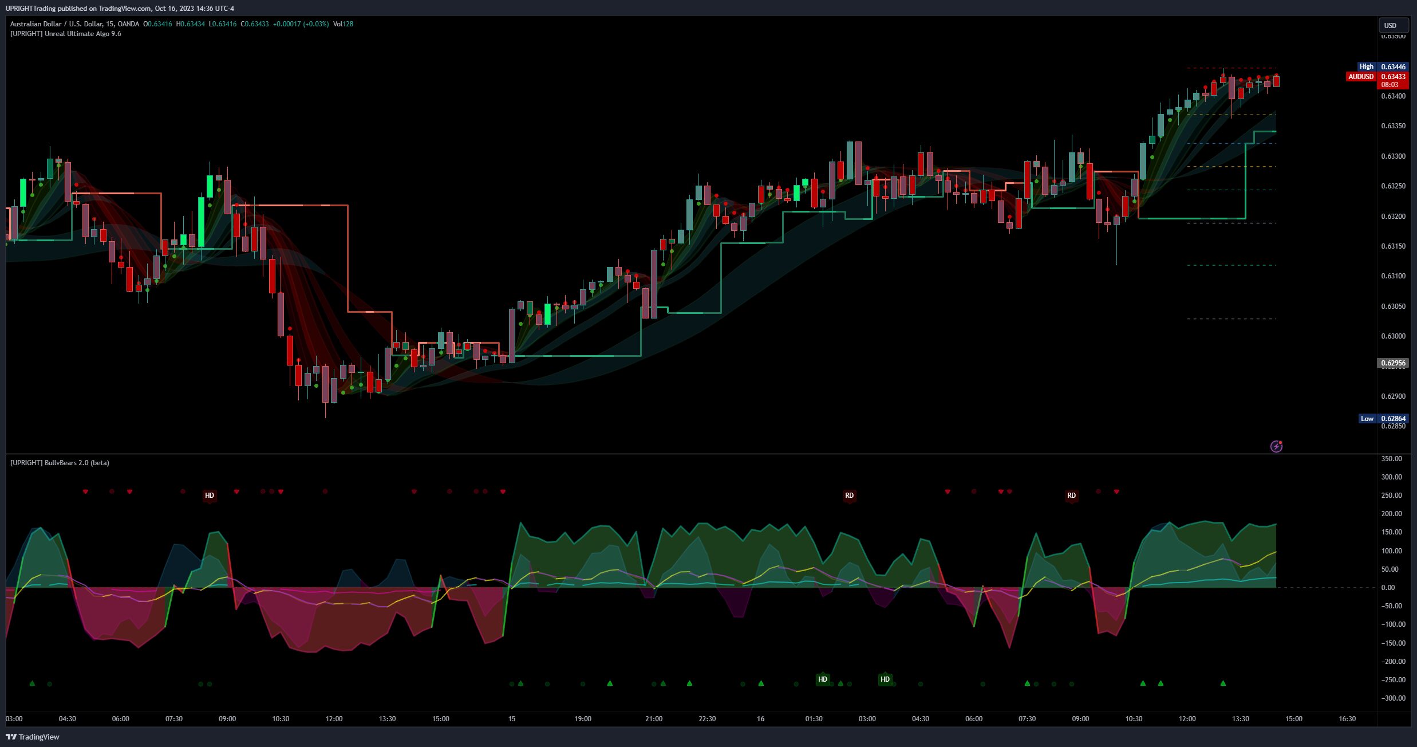Click the gray 0.62956 price axis label
This screenshot has height=747, width=1417.
(1392, 363)
